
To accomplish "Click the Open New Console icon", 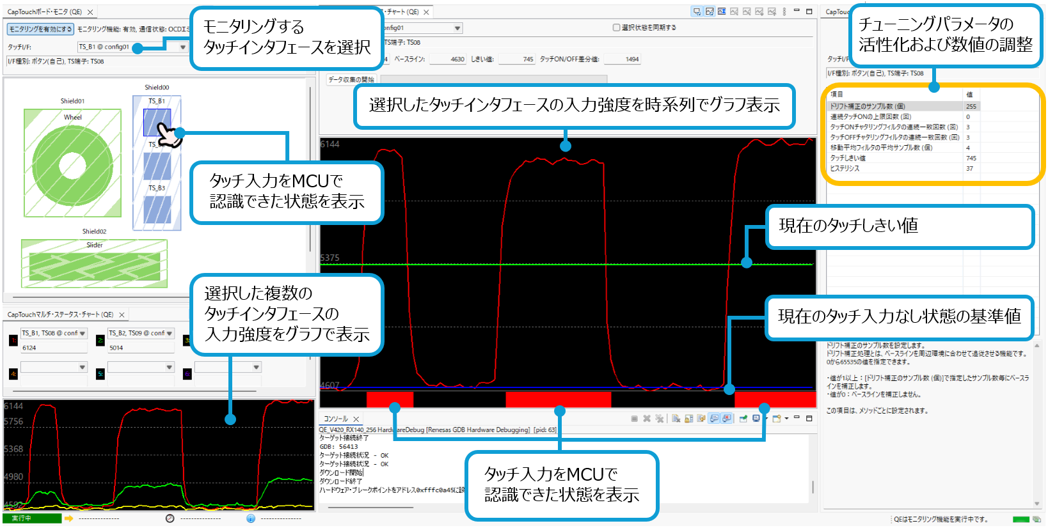I will point(776,419).
